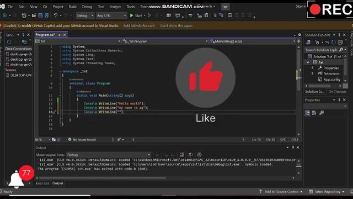Select App.config in Solution Explorer
The image size is (353, 199).
coord(329,80)
